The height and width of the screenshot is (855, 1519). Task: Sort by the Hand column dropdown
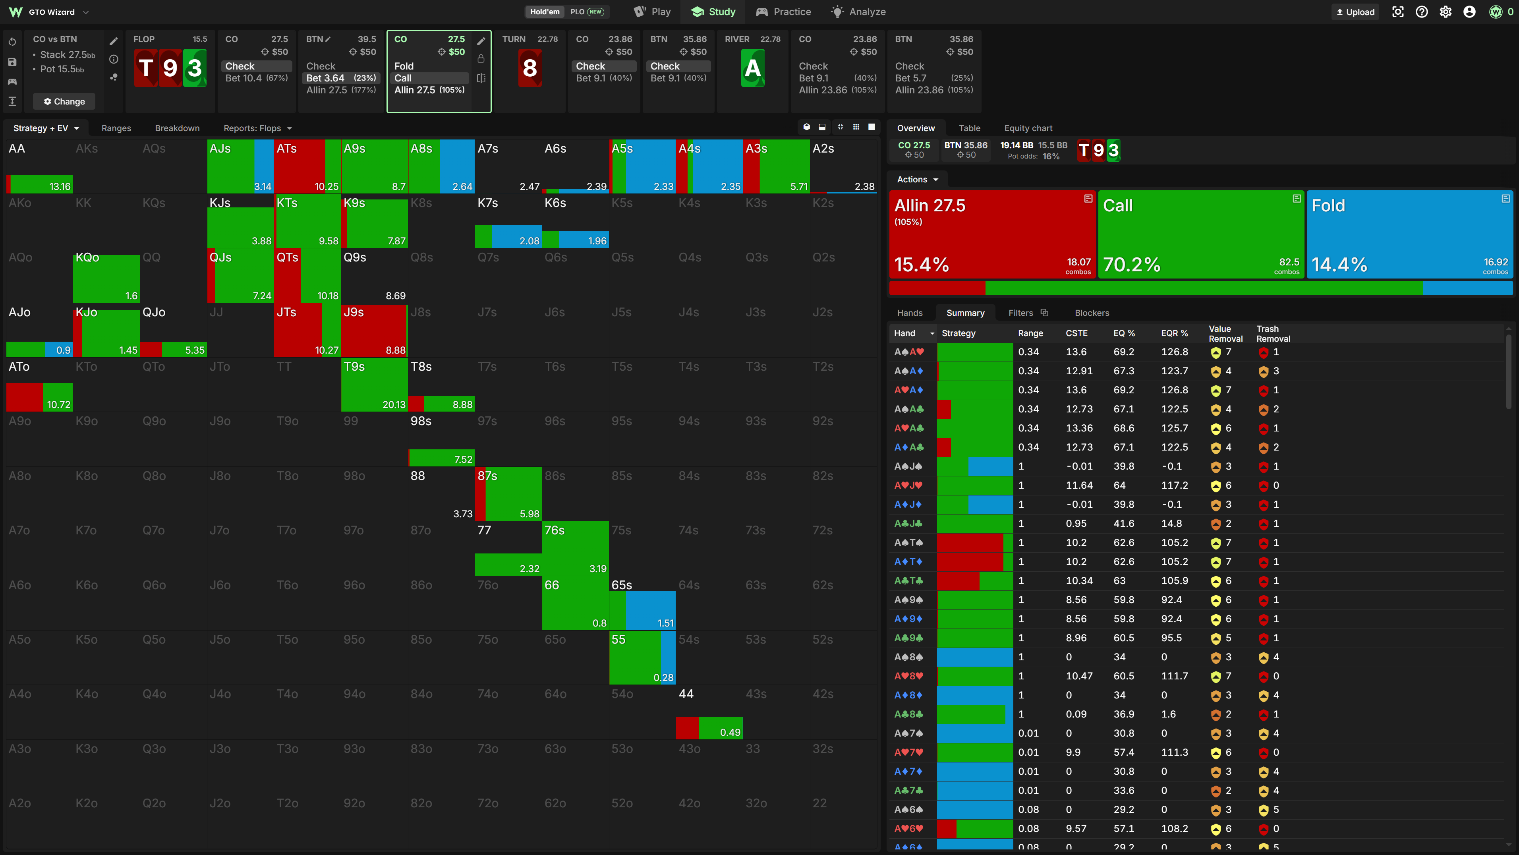(932, 334)
